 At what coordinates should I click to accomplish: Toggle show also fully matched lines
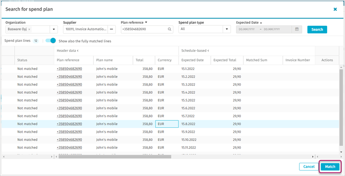tap(51, 40)
